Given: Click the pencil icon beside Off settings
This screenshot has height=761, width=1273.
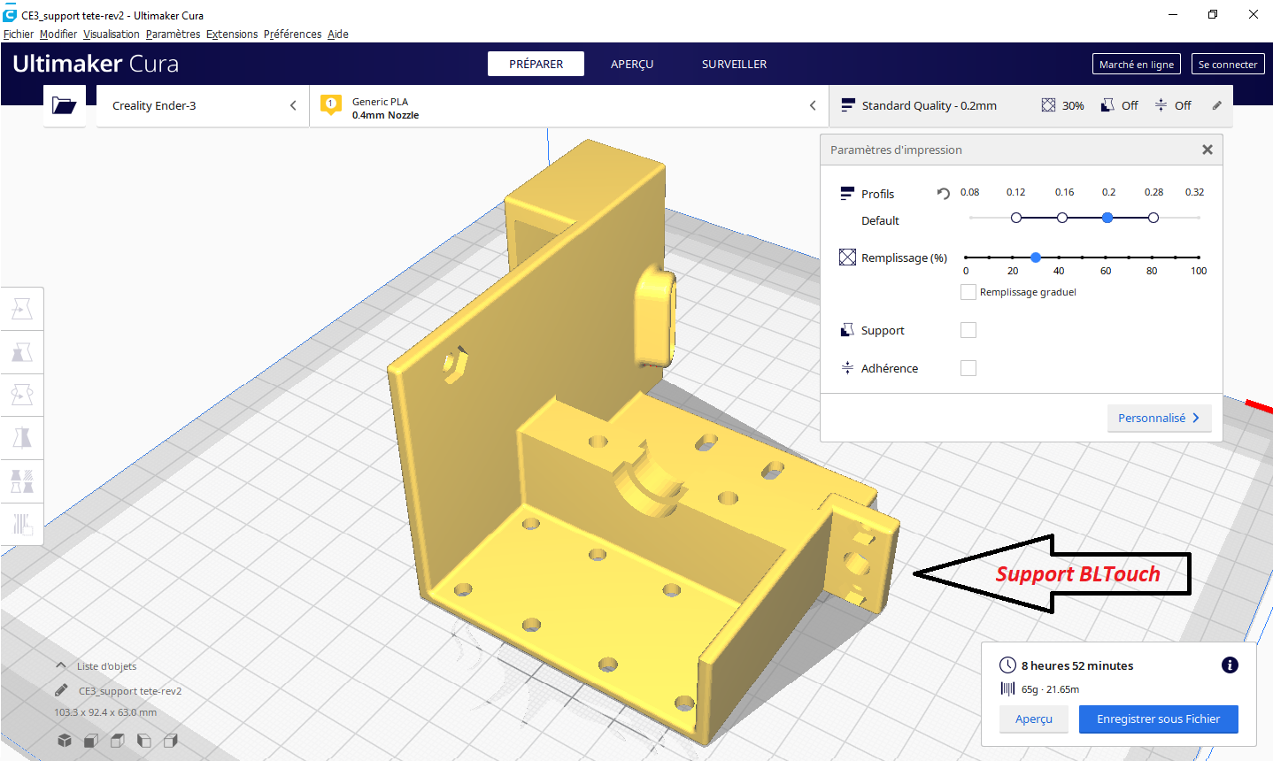Looking at the screenshot, I should coord(1217,105).
